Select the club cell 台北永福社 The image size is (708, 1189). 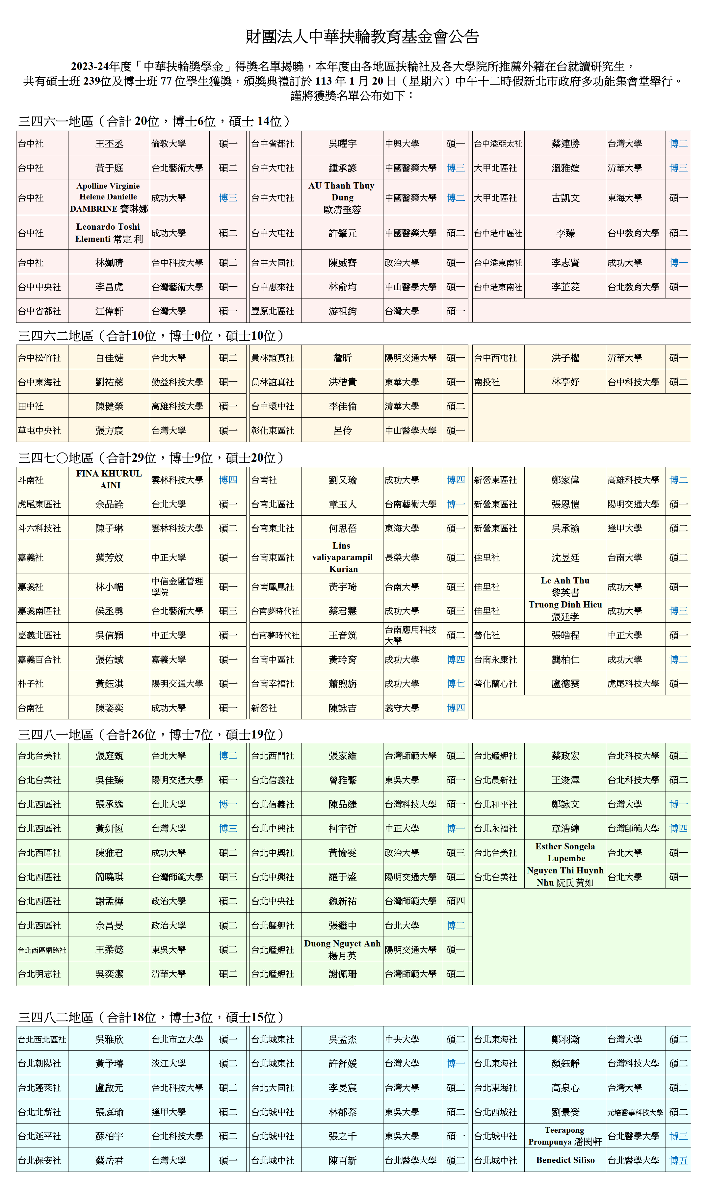point(498,828)
